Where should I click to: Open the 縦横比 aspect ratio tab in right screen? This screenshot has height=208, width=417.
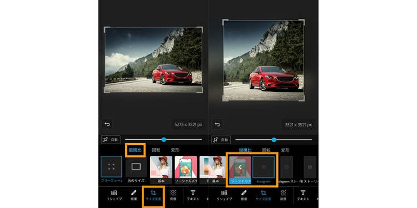(x=245, y=150)
